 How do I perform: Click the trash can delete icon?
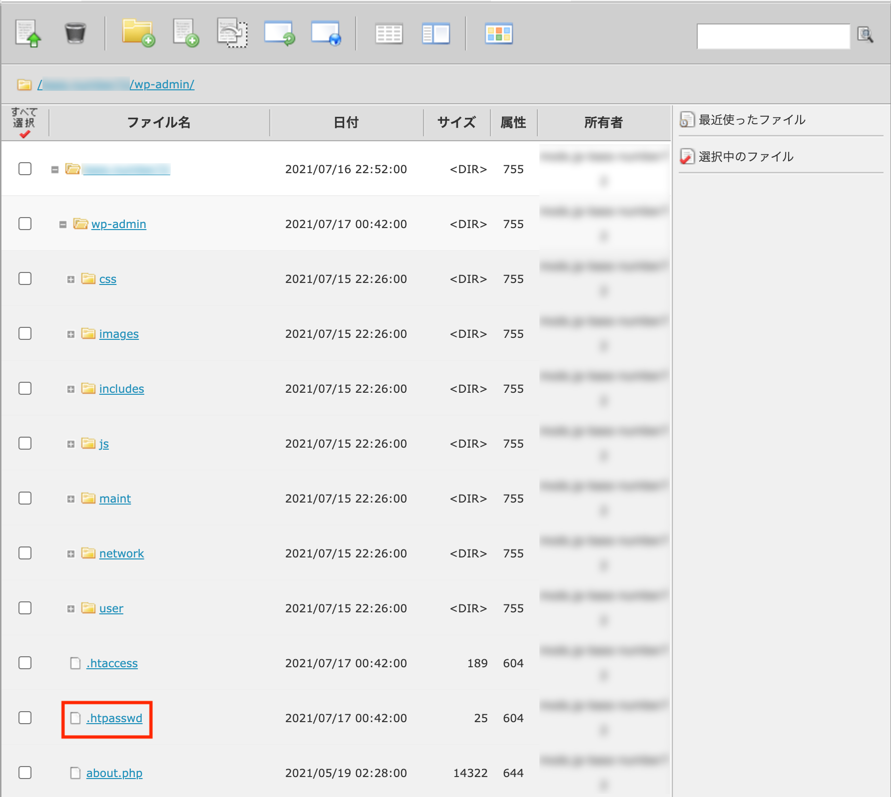[x=75, y=33]
